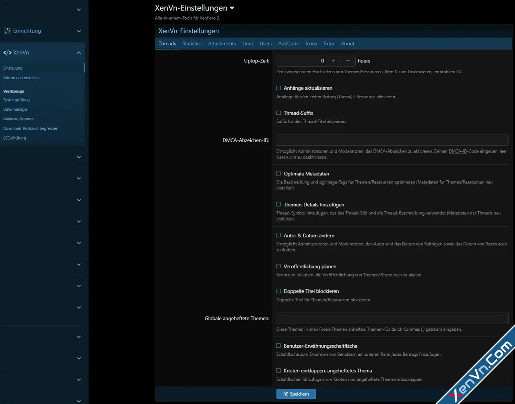Image resolution: width=515 pixels, height=404 pixels.
Task: Go to the Limit tab
Action: [248, 43]
